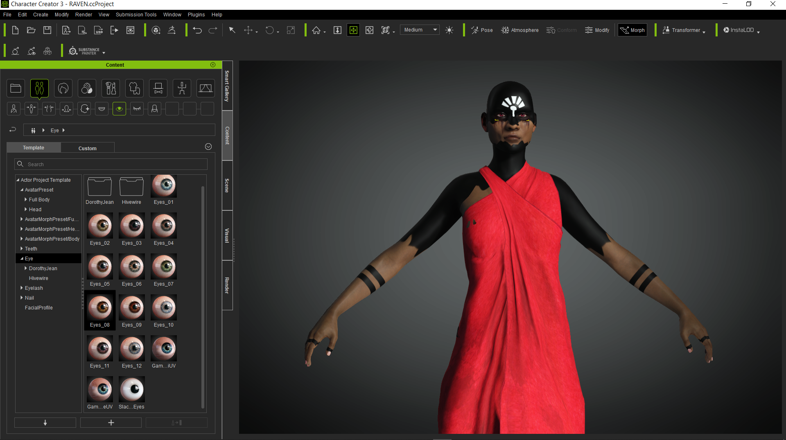Switch to the Template tab
786x440 pixels.
coord(34,148)
